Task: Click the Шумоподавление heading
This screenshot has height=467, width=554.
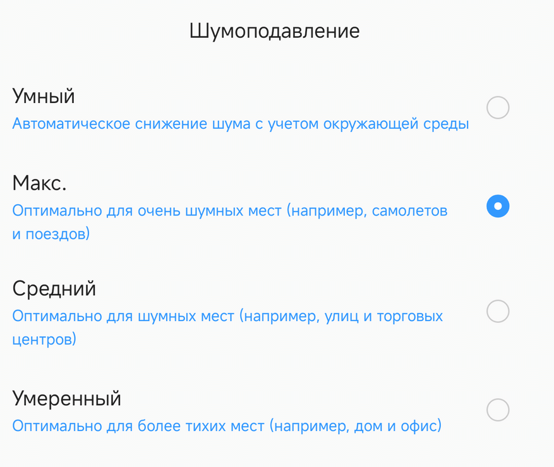Action: click(x=274, y=31)
